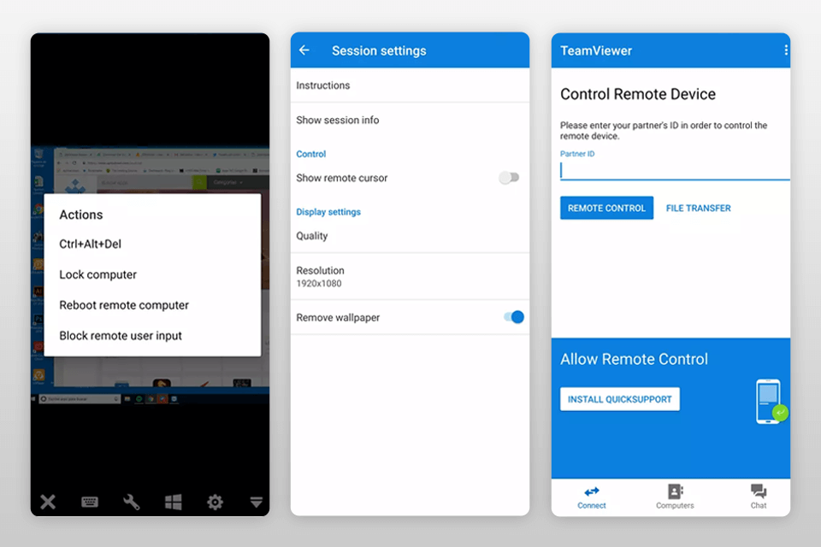Tap the FILE TRANSFER button
This screenshot has height=547, width=821.
click(698, 208)
